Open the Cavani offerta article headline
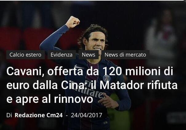Viewport: 186px width, 130px height. (92, 85)
